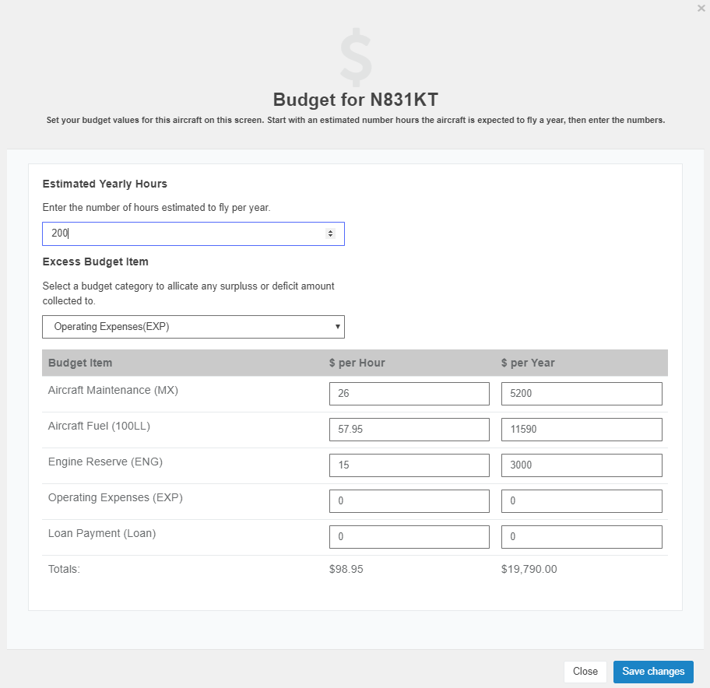Click the $ per Hour column header
The image size is (710, 688).
click(x=358, y=363)
